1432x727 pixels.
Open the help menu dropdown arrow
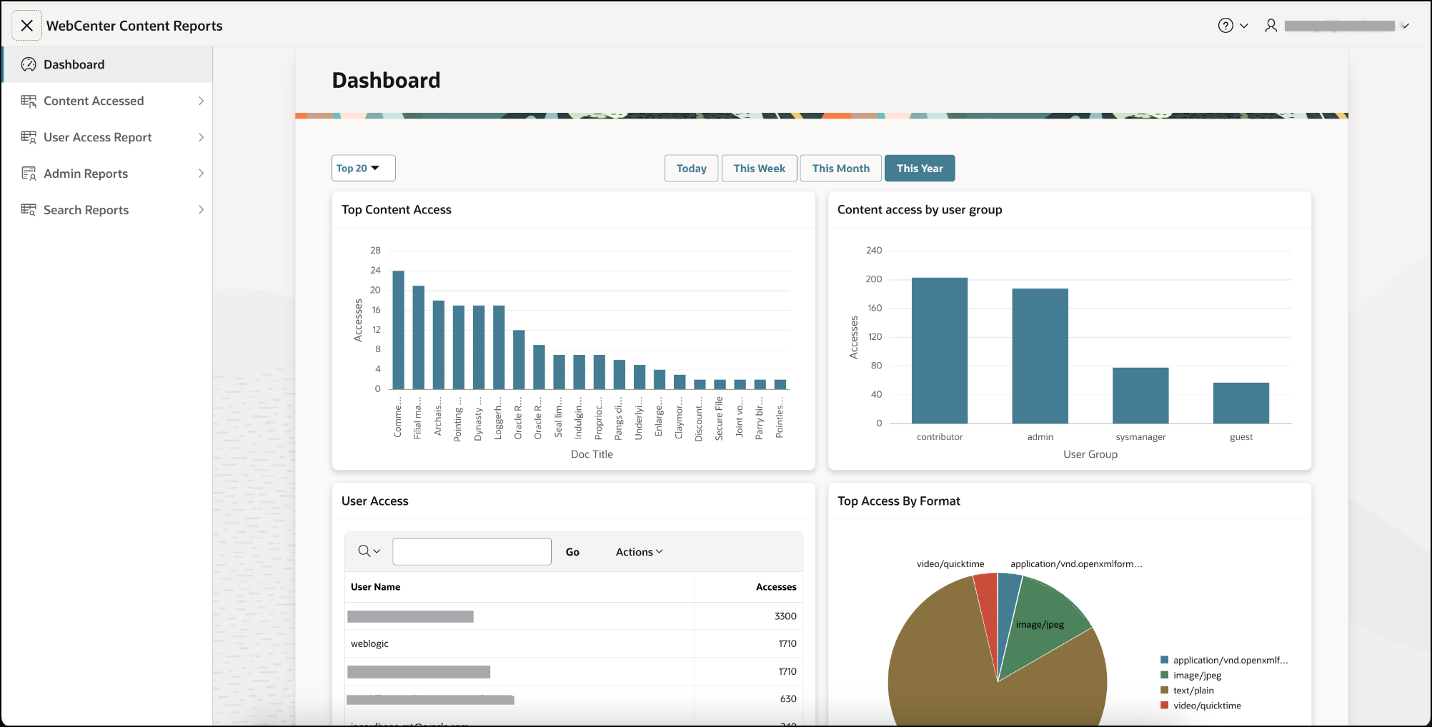click(x=1244, y=26)
